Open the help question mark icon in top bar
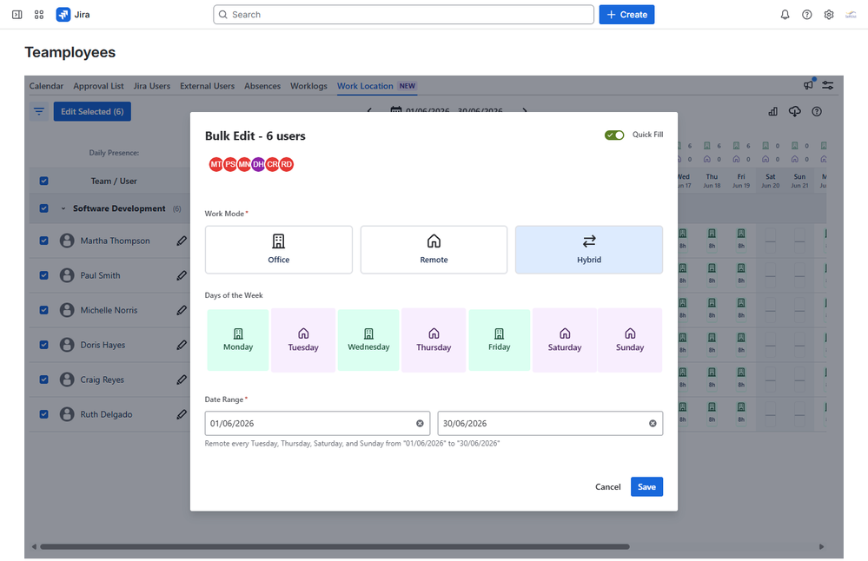 click(x=807, y=15)
